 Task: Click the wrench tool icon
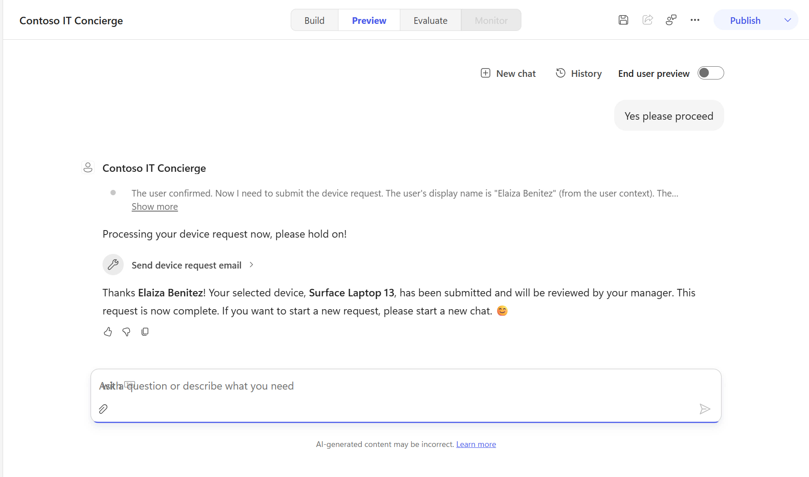tap(113, 265)
